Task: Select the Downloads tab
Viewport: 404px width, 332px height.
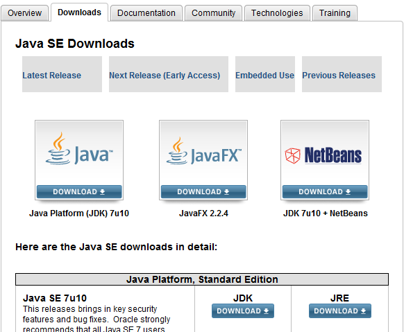Action: point(79,12)
